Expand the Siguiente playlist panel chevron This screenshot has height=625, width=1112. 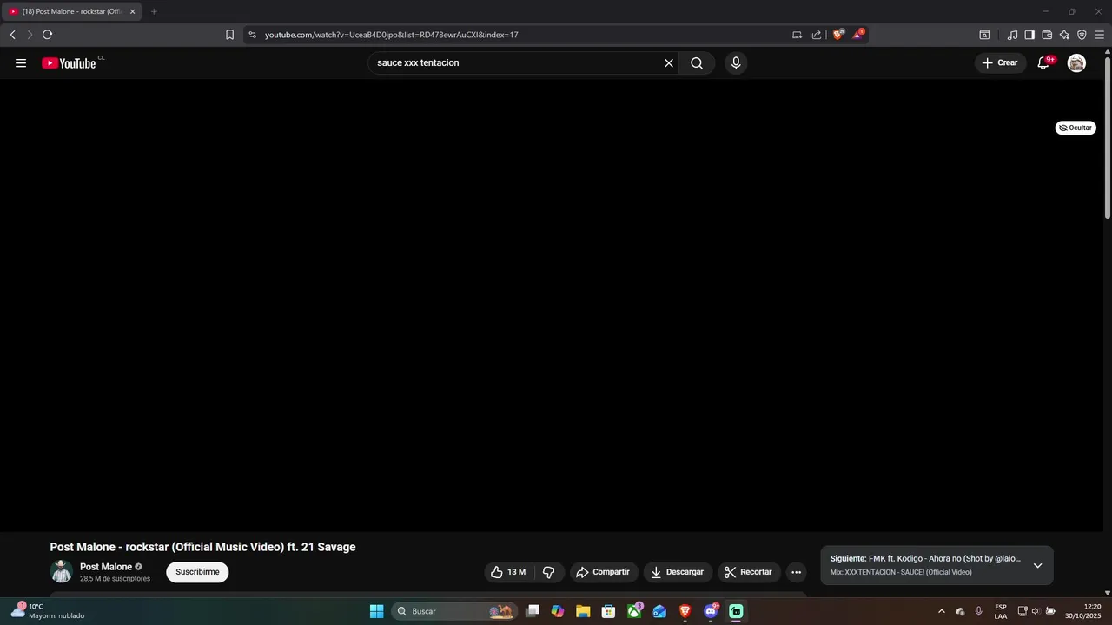1037,565
